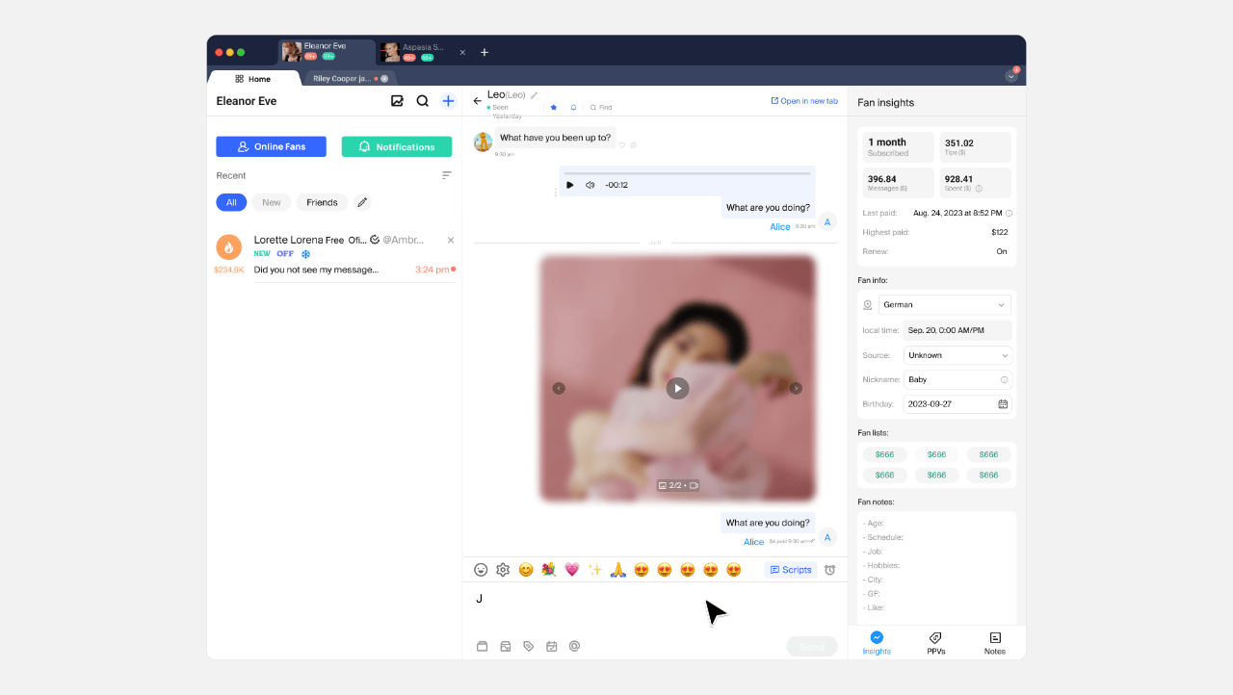Screen dimensions: 1233x695
Task: Click the blue plus icon to add new
Action: 448,101
